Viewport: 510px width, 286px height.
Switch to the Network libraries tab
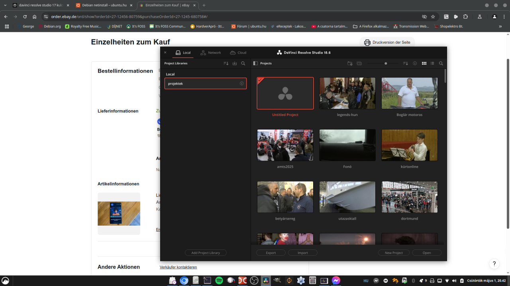[x=211, y=52]
